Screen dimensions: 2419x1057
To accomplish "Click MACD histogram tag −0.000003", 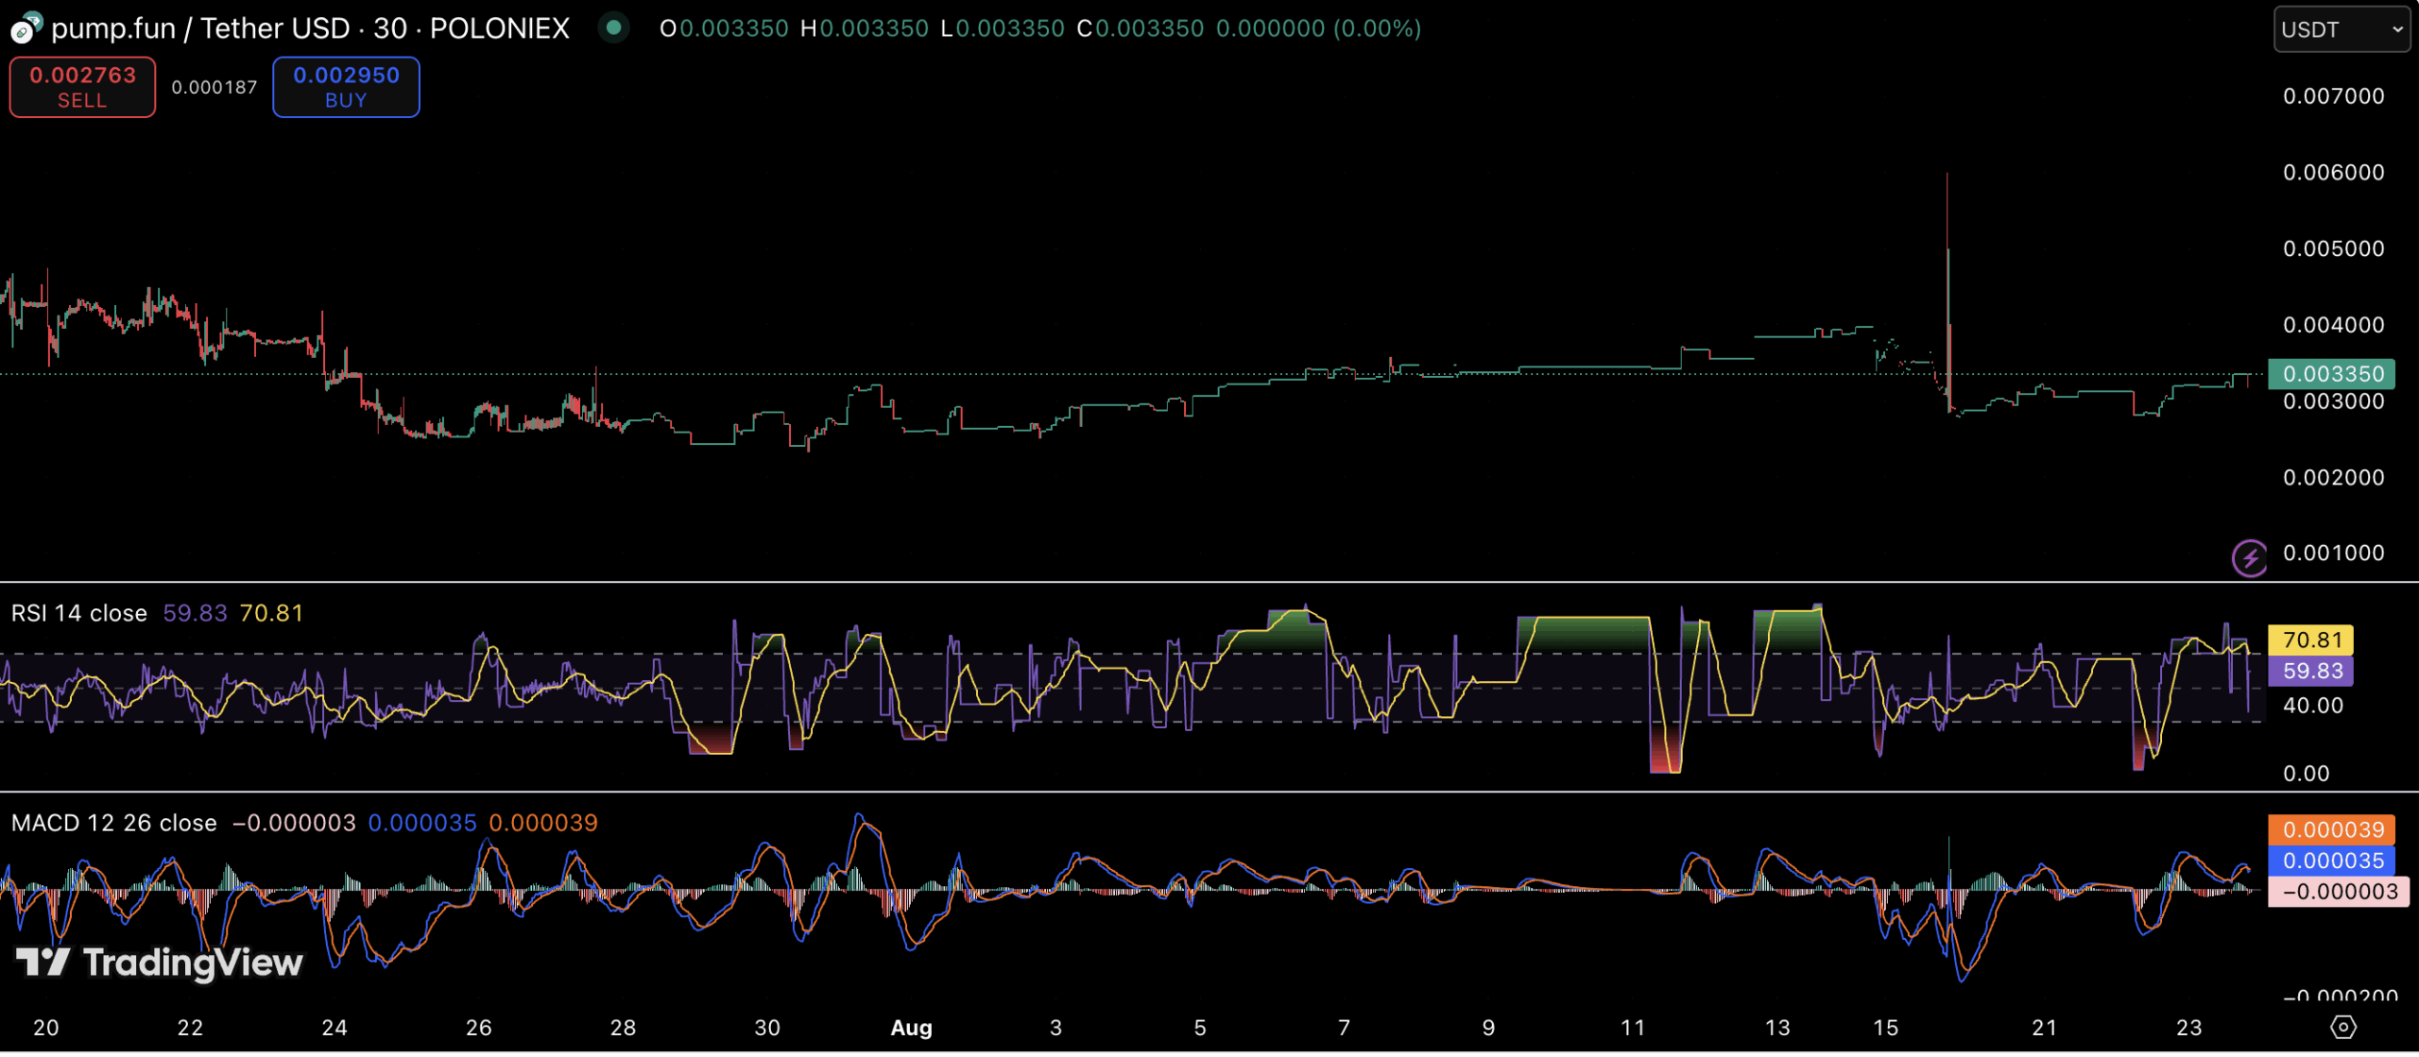I will (x=2339, y=894).
